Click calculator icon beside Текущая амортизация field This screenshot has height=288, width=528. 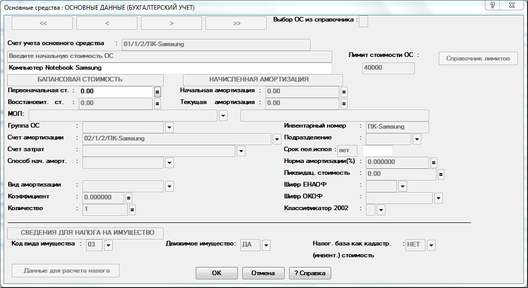pyautogui.click(x=344, y=104)
